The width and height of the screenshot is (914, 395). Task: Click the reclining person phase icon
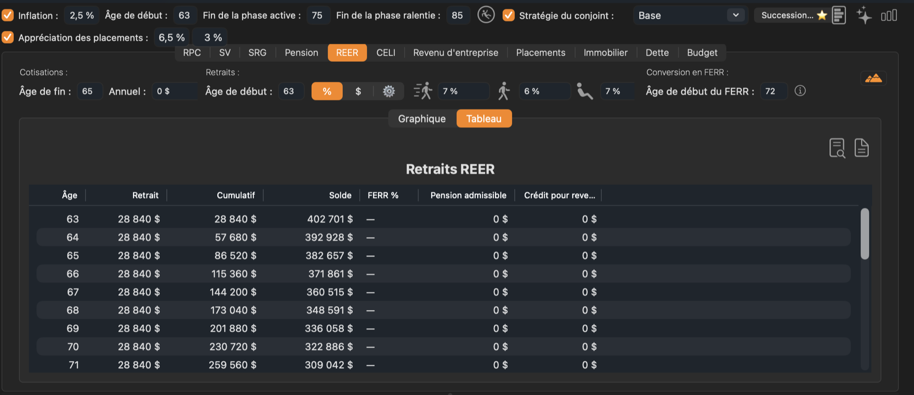pos(585,91)
